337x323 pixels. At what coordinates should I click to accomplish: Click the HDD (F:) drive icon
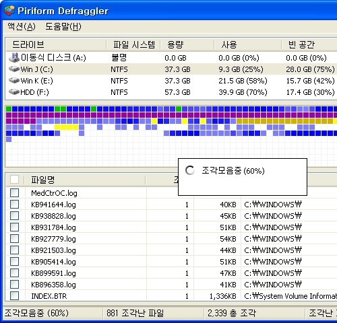(x=14, y=92)
